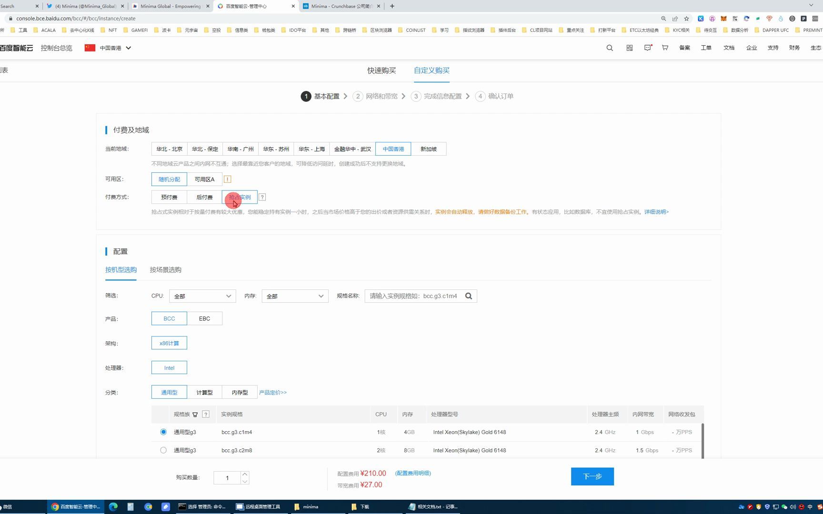
Task: Open the minima folder in taskbar
Action: coord(318,507)
